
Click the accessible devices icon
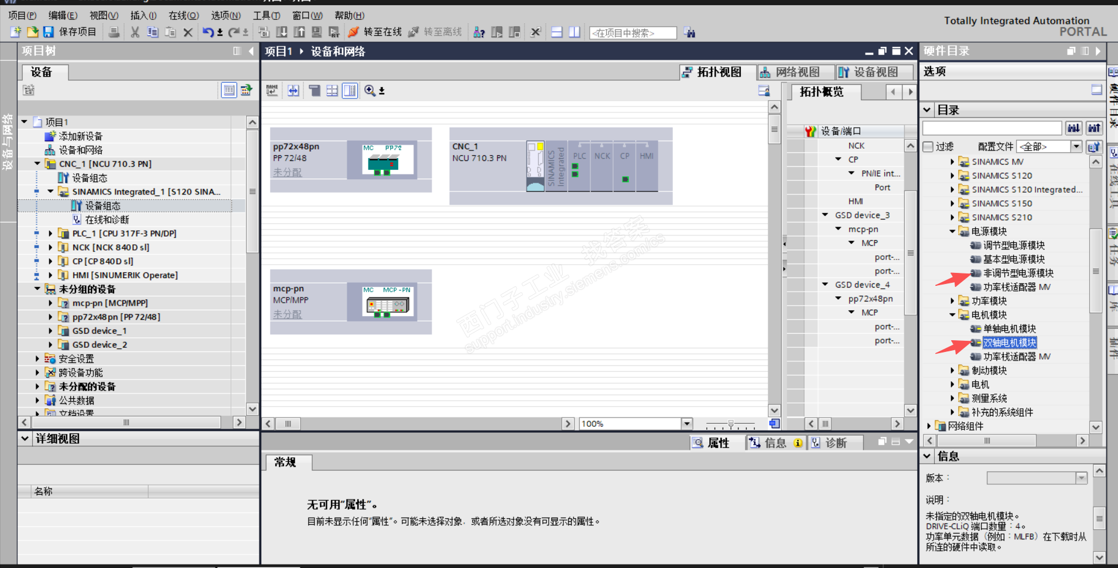point(479,32)
